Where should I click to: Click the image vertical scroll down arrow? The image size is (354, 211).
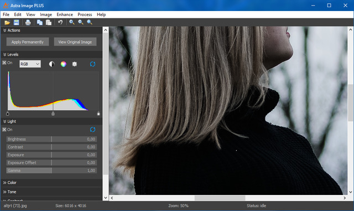coord(350,192)
